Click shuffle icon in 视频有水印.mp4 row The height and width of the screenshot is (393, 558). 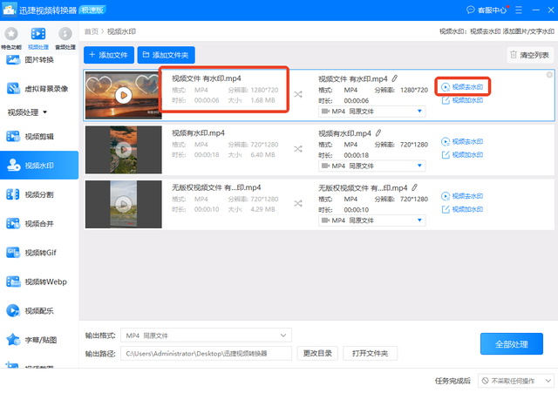[298, 149]
